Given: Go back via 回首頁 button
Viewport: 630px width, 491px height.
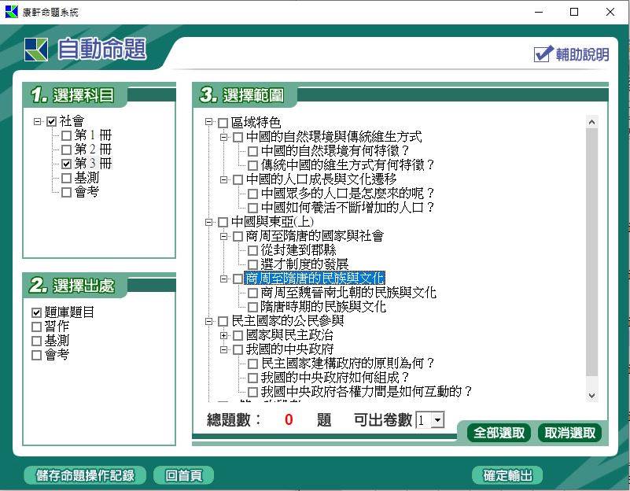Looking at the screenshot, I should (x=183, y=475).
